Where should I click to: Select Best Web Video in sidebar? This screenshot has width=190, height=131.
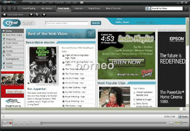point(13,35)
